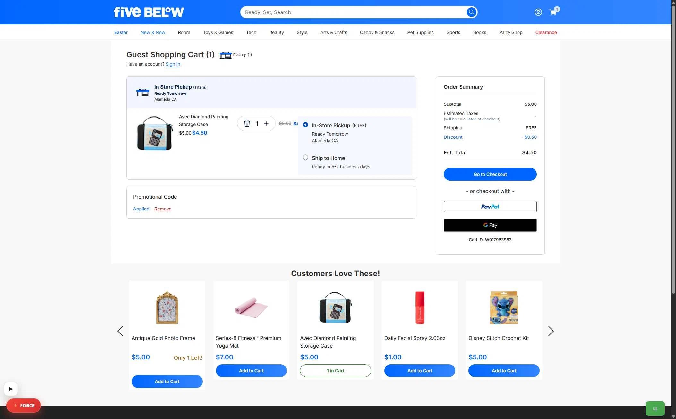Remove the applied promotional code
The height and width of the screenshot is (419, 676).
click(163, 209)
